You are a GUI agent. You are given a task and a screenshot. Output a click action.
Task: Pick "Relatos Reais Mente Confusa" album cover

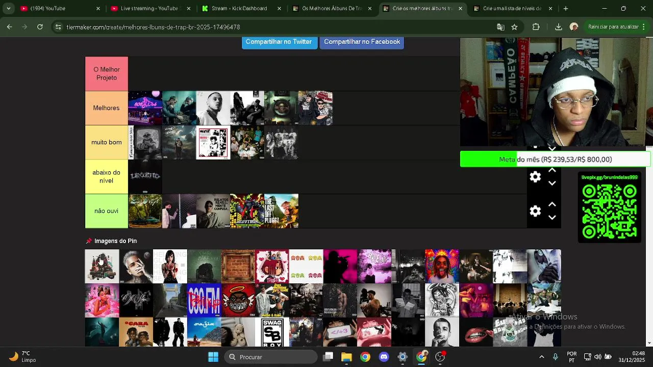(x=213, y=211)
